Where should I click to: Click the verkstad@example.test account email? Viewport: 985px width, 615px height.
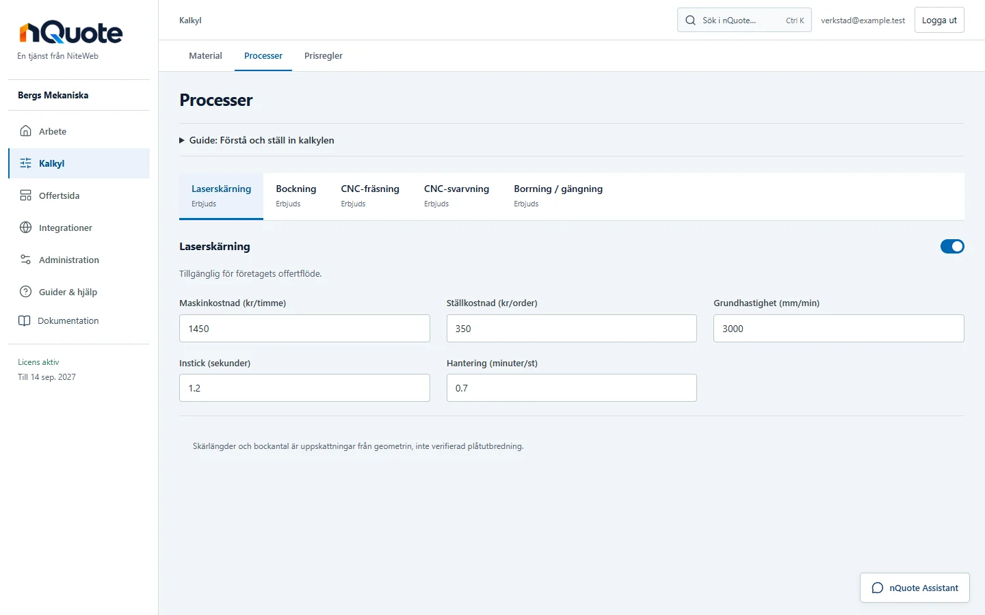863,20
